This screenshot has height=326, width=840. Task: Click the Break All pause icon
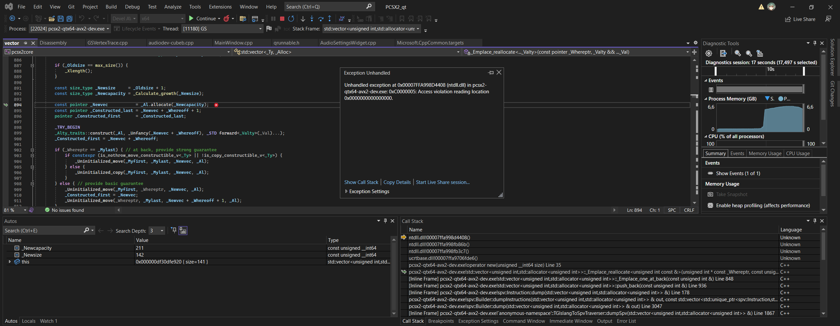[273, 19]
